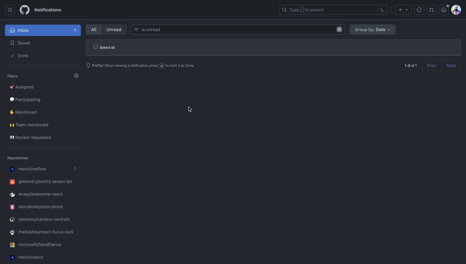Open the Issues icon in header
The image size is (466, 264).
419,9
